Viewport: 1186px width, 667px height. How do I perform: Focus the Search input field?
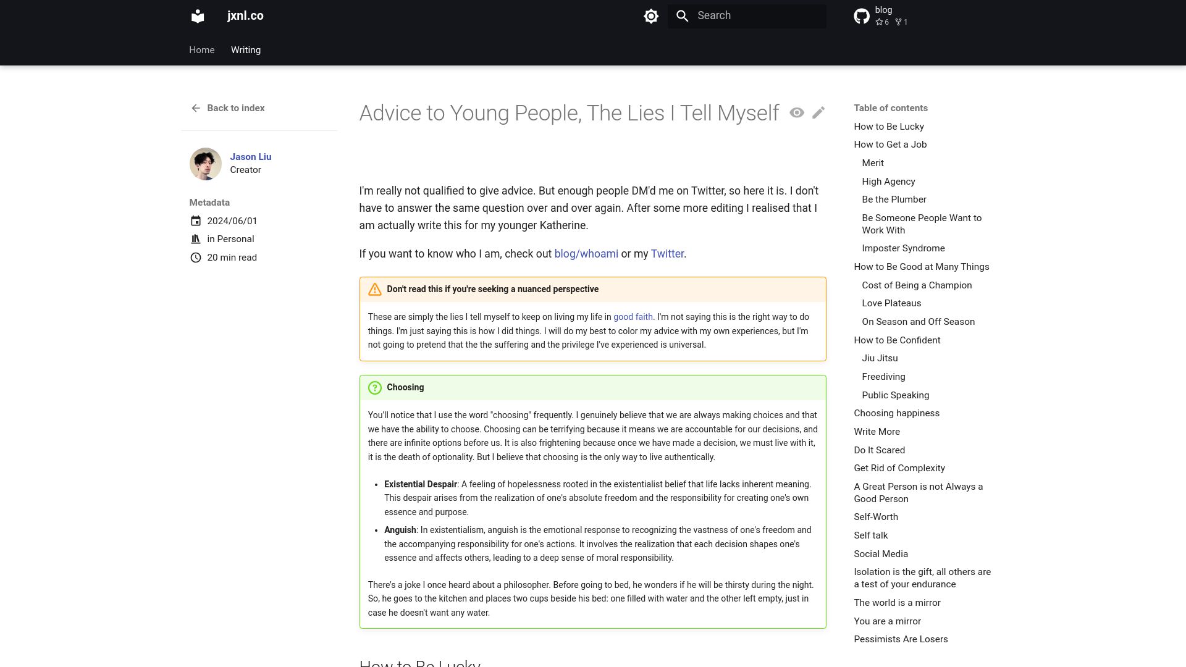pos(747,16)
